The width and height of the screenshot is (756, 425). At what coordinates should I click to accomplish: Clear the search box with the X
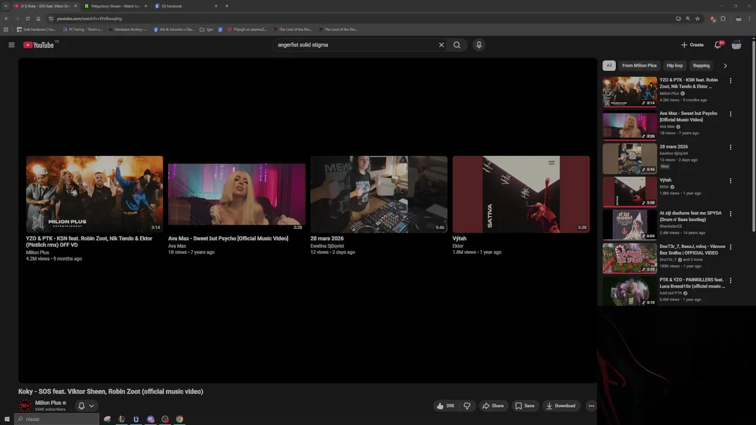(441, 45)
